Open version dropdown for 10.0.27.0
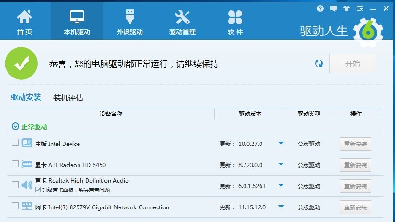 281,143
